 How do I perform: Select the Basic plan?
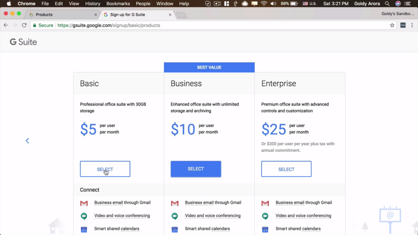pyautogui.click(x=105, y=169)
